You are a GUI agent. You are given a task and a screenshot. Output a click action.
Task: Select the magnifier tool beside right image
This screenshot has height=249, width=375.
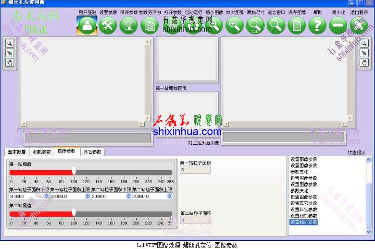[x=364, y=43]
